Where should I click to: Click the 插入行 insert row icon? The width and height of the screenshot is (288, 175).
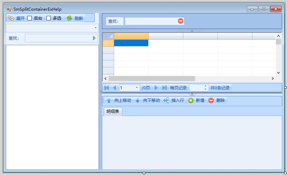click(166, 100)
